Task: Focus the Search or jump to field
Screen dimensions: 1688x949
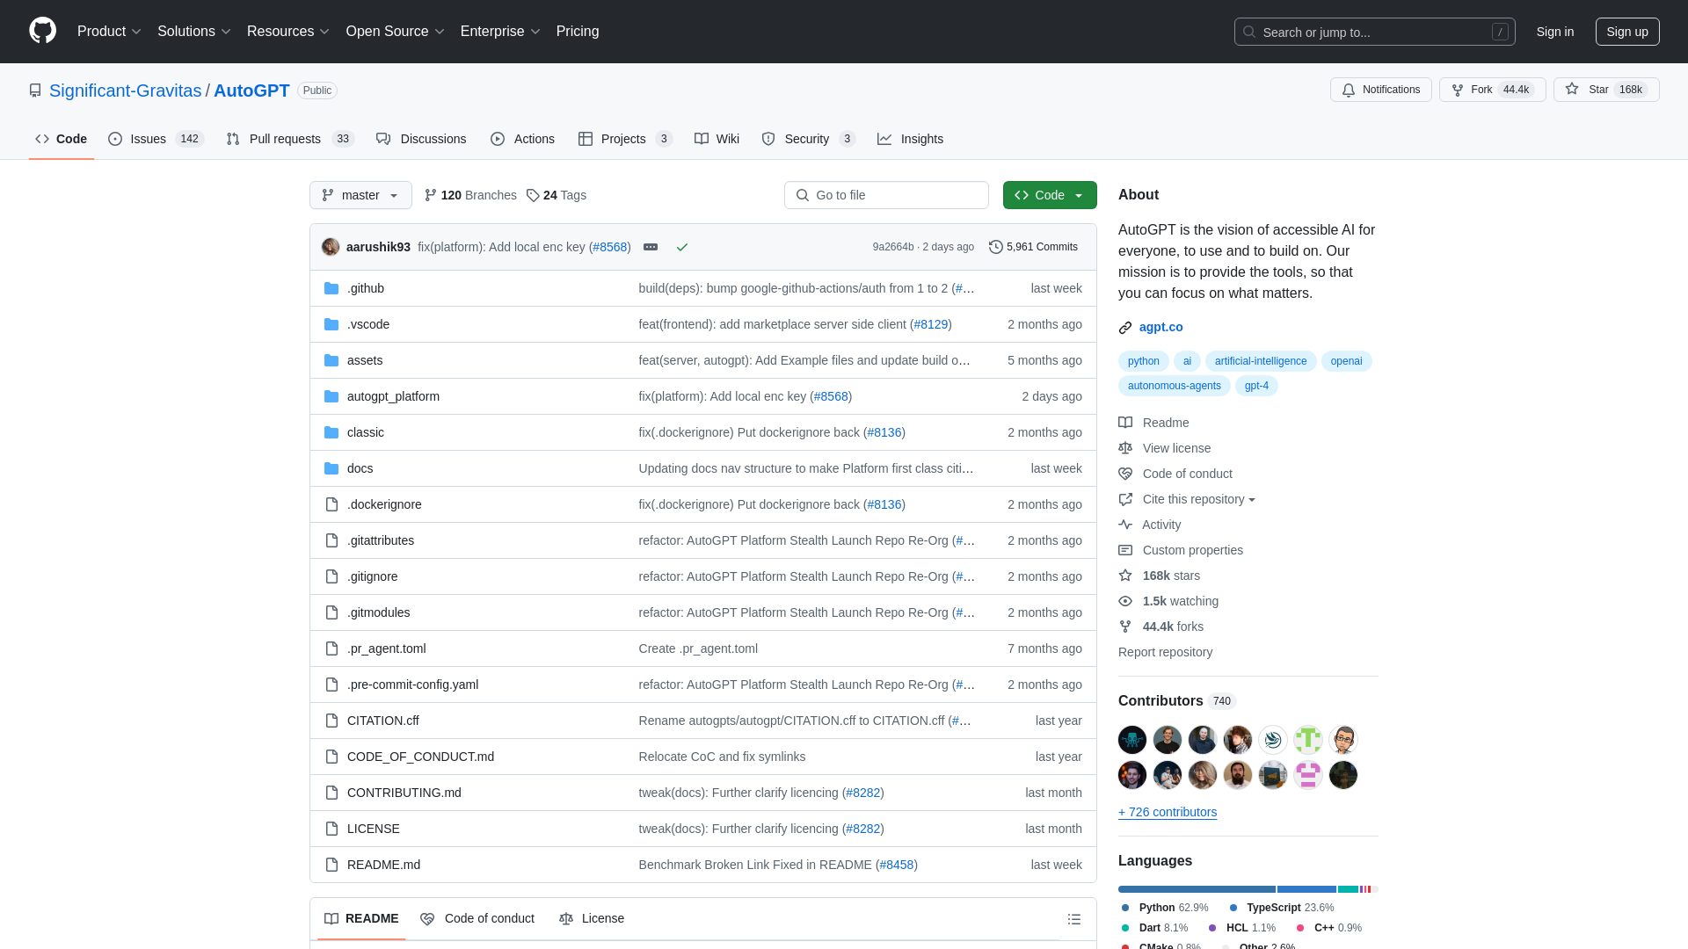Action: point(1374,32)
